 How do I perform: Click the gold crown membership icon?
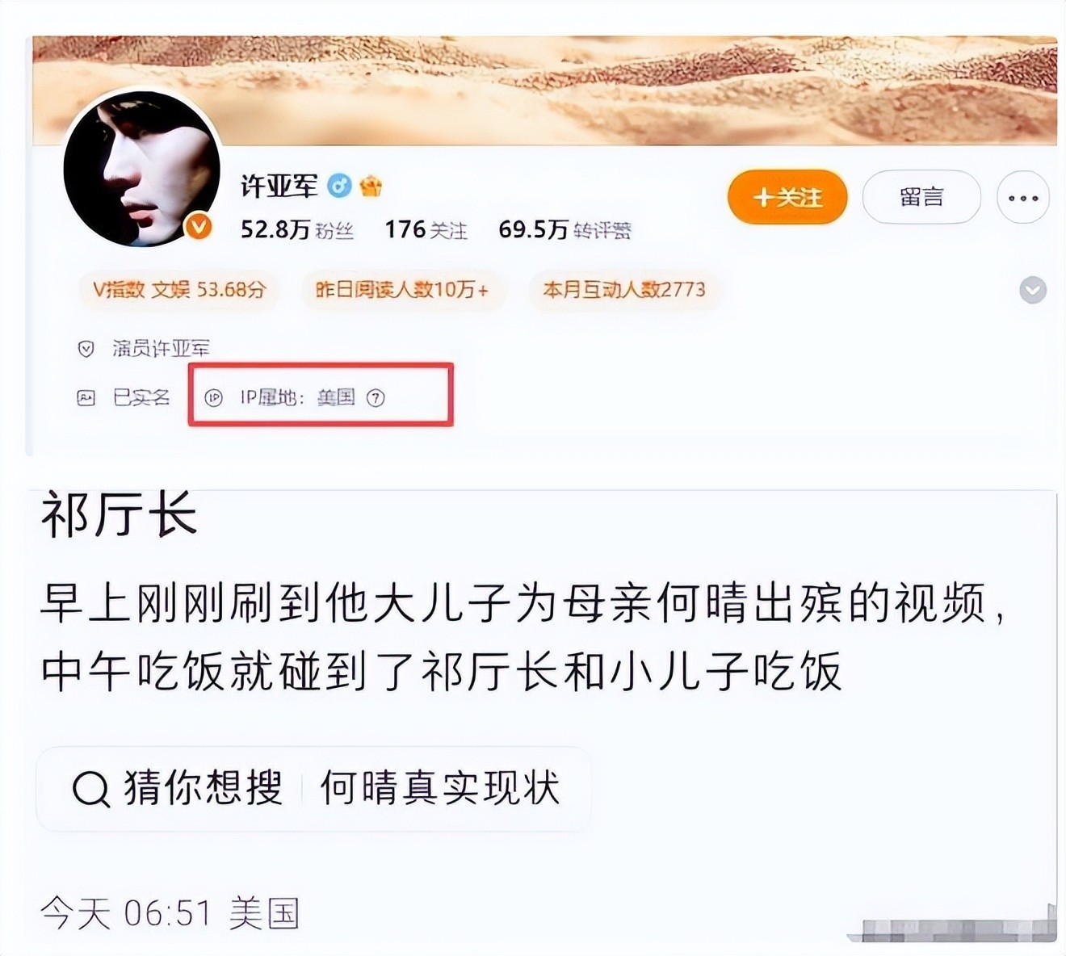pyautogui.click(x=371, y=187)
